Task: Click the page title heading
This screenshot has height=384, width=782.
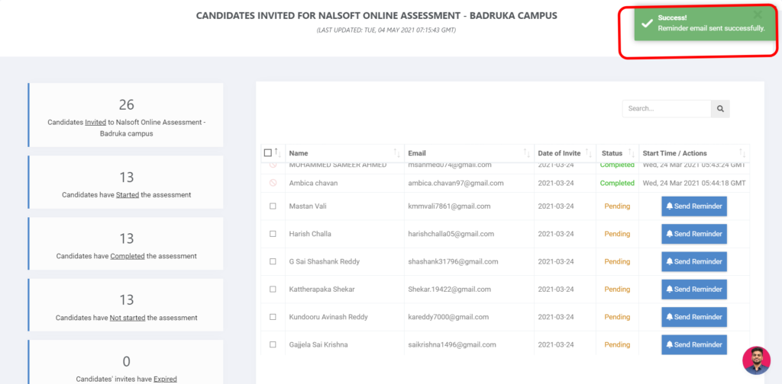Action: pyautogui.click(x=376, y=16)
